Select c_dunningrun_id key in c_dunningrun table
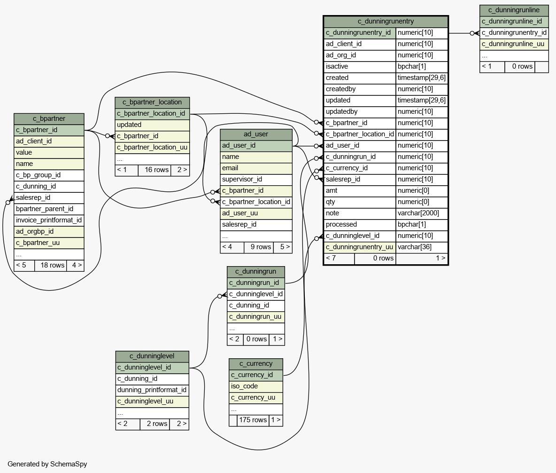556x473 pixels. tap(255, 283)
